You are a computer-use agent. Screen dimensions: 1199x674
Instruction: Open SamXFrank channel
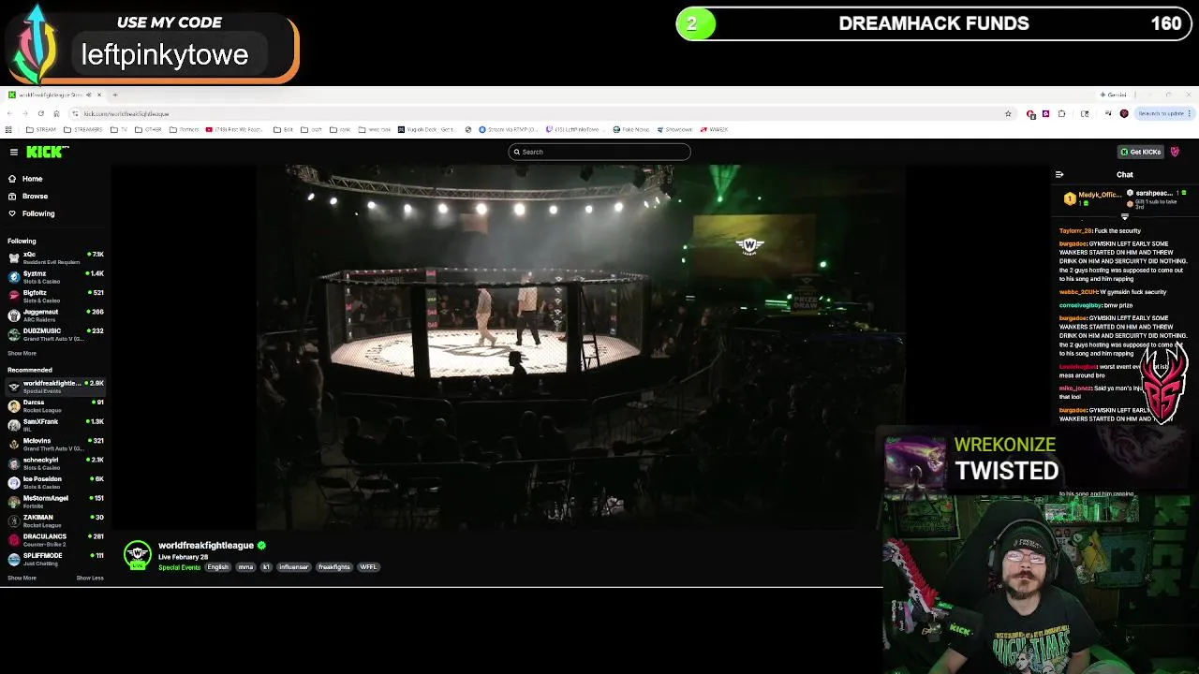56,425
